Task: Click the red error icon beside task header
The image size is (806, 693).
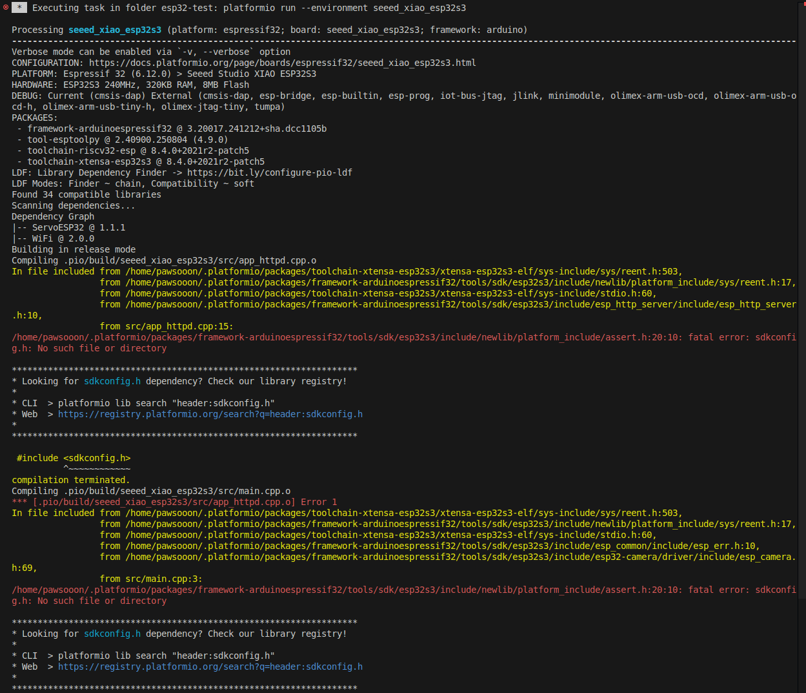Action: pos(6,8)
